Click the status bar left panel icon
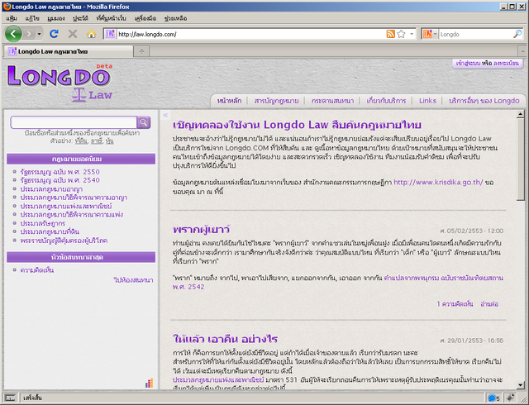The image size is (529, 405). click(11, 398)
